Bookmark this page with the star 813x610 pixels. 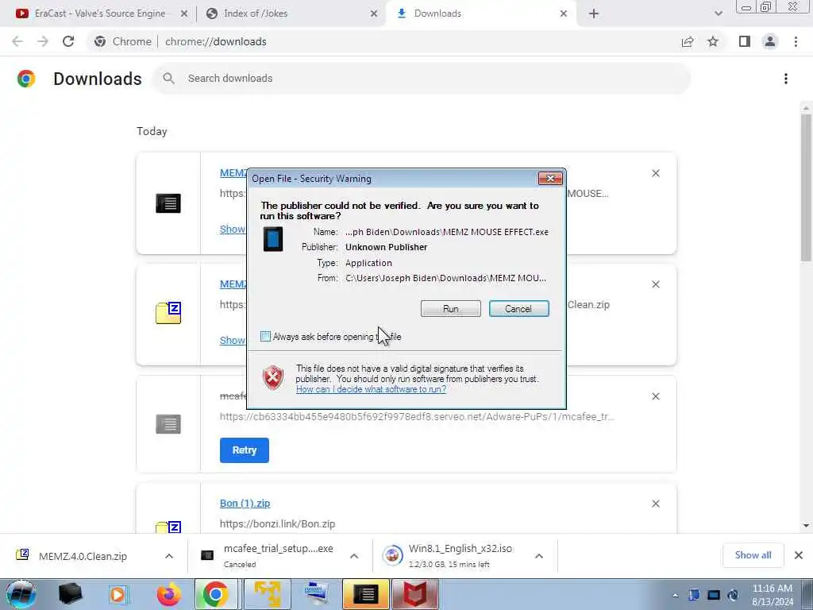pyautogui.click(x=713, y=41)
